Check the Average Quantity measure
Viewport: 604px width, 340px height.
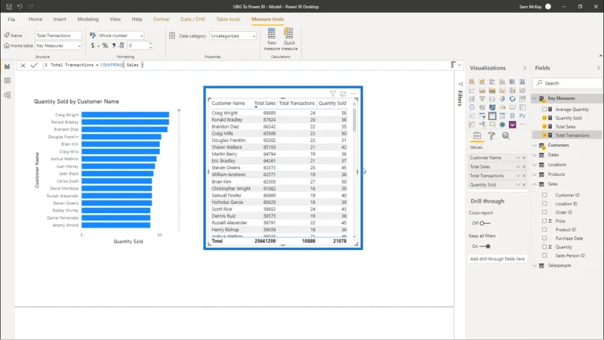coord(544,109)
